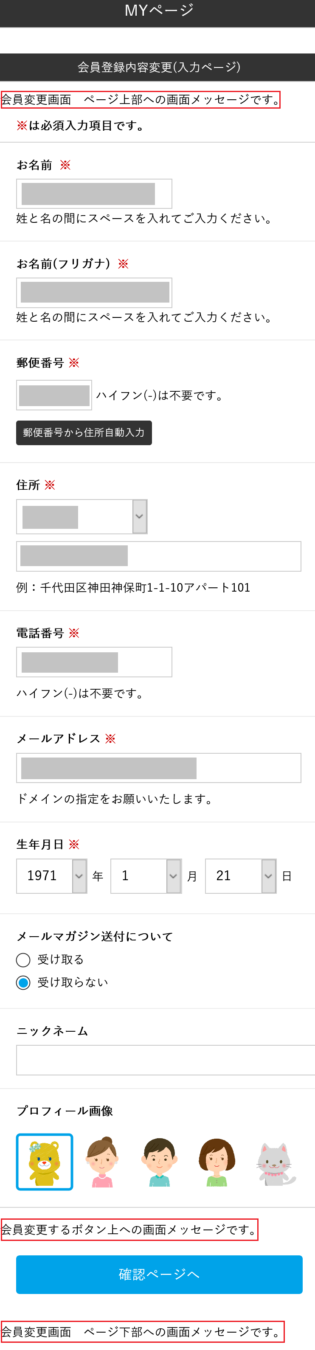Pick the boy in teal shirt avatar

point(159,1162)
